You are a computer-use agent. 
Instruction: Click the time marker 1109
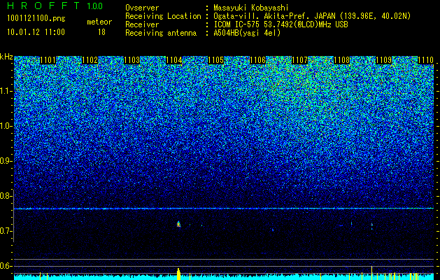pyautogui.click(x=383, y=60)
